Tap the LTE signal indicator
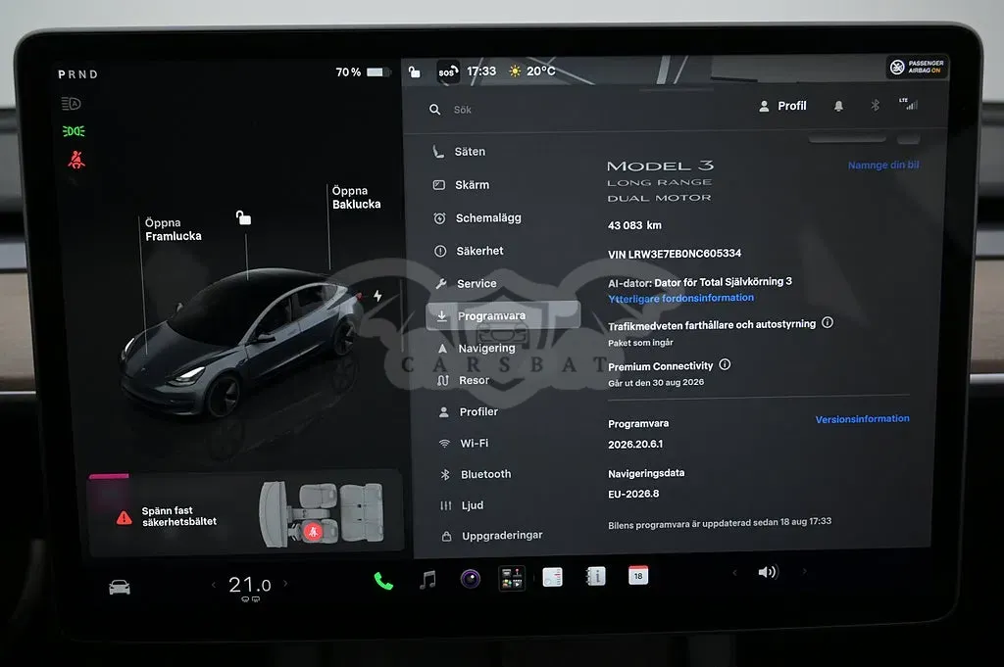The height and width of the screenshot is (667, 1004). pyautogui.click(x=909, y=104)
